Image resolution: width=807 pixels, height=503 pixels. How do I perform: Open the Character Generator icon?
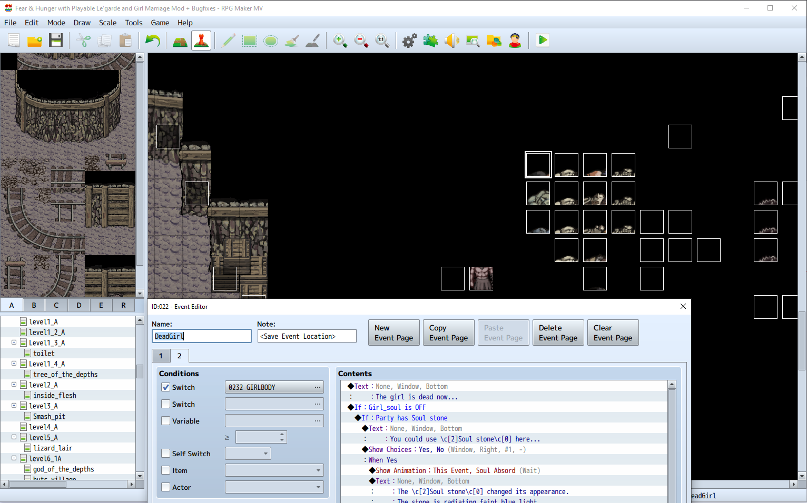(x=515, y=41)
